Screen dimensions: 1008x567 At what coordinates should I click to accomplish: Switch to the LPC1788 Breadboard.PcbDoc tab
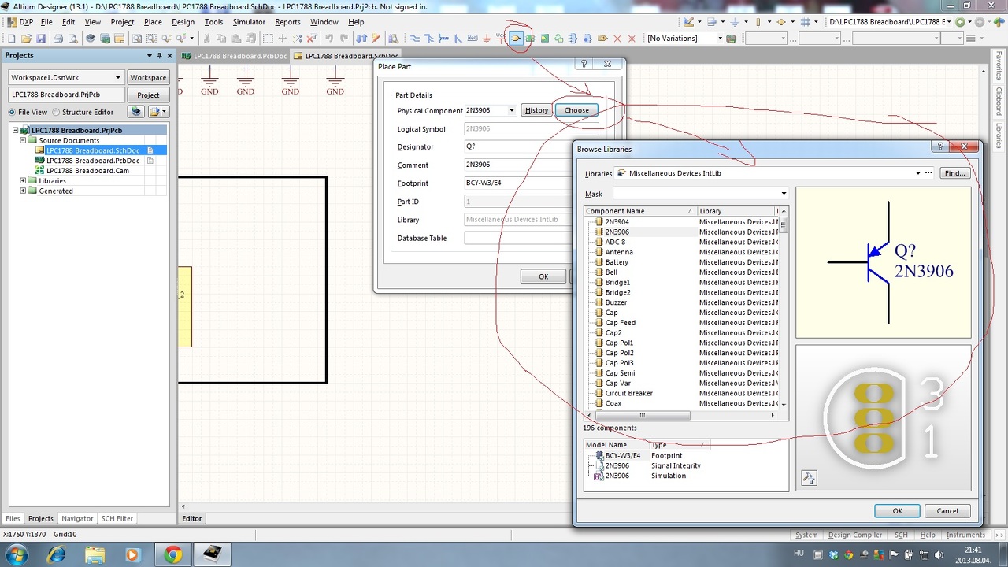pos(234,56)
